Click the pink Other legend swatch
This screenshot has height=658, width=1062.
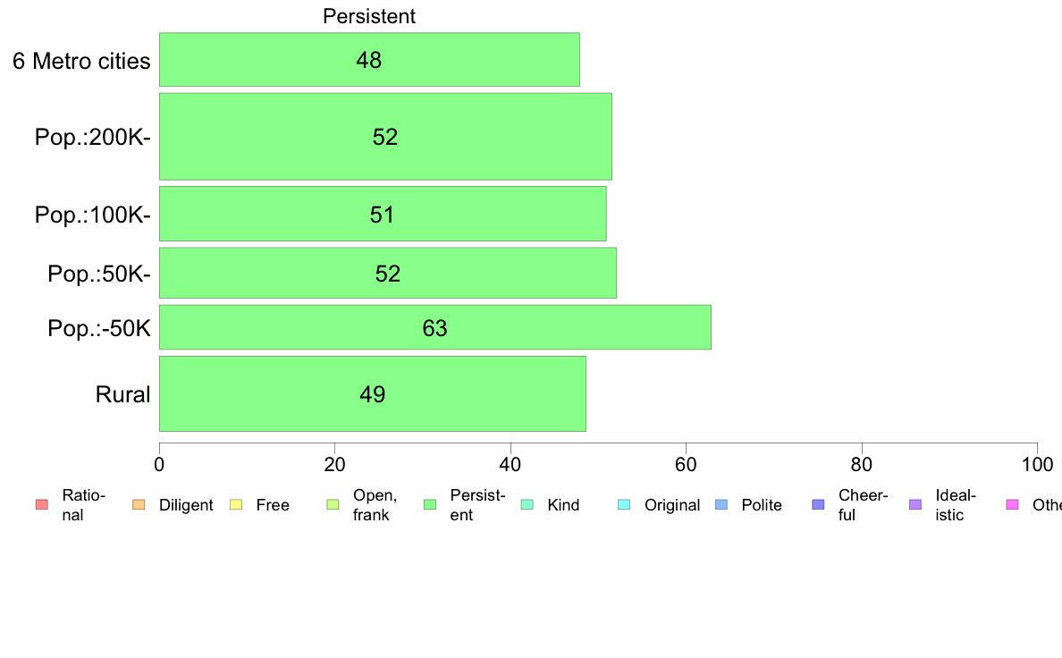pos(1013,505)
